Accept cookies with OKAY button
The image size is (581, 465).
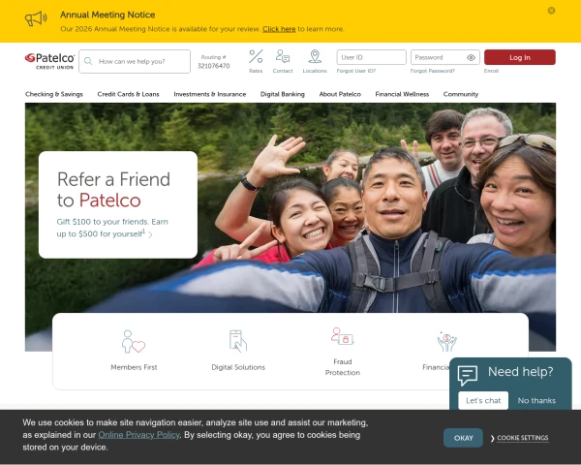[463, 438]
